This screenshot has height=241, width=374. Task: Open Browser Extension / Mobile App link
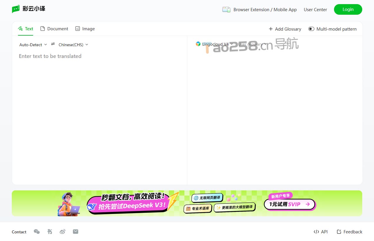tap(265, 9)
